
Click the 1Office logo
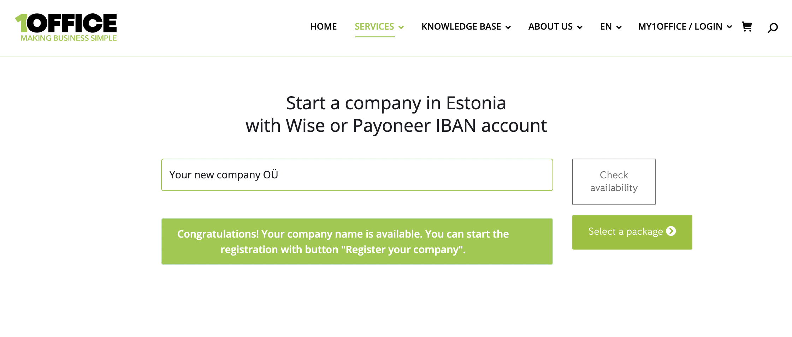coord(66,27)
